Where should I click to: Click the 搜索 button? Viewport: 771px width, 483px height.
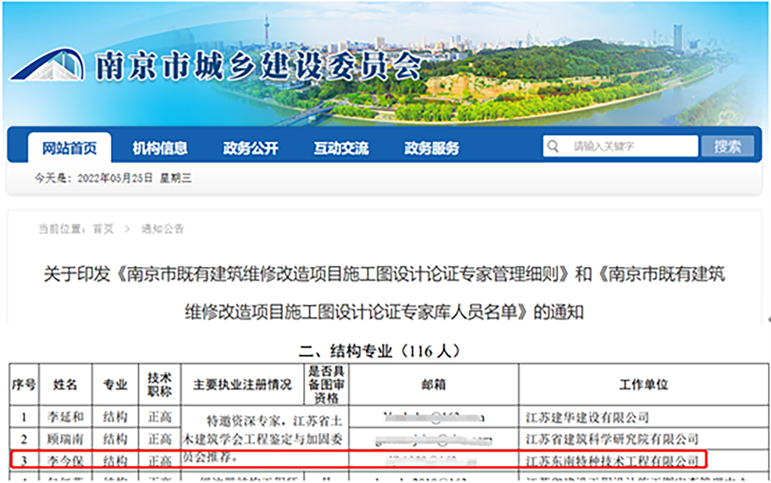point(727,146)
